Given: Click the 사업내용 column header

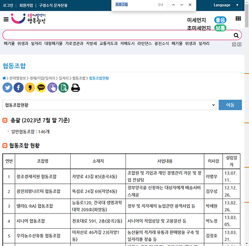Looking at the screenshot, I should [x=165, y=161].
